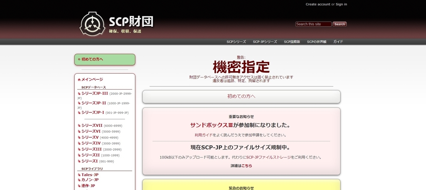Open the Tales-JP library link
The height and width of the screenshot is (190, 426).
click(90, 175)
